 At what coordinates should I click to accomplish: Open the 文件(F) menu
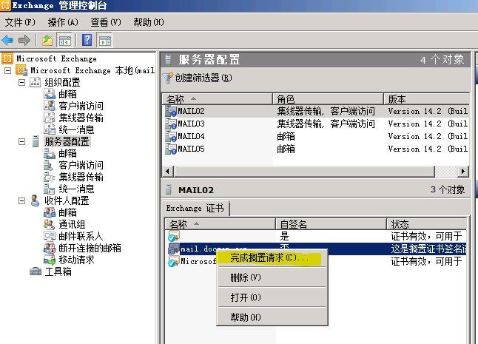[20, 22]
